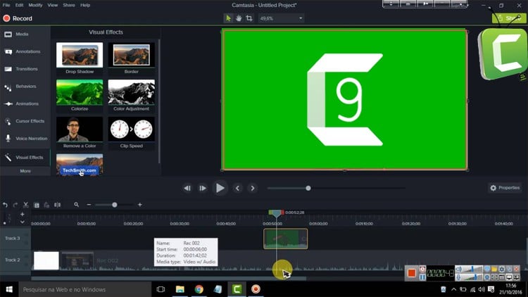This screenshot has height=297, width=528.
Task: Click the timeline zoom slider handle
Action: pos(115,205)
